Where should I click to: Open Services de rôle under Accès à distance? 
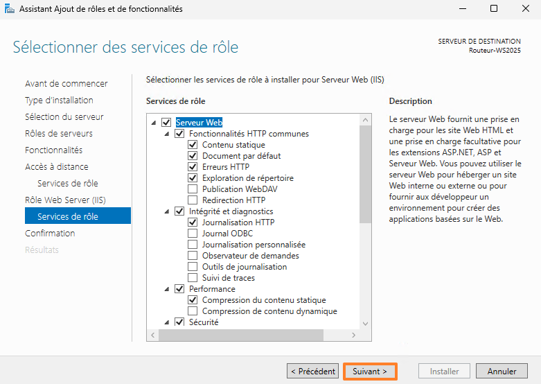click(68, 183)
